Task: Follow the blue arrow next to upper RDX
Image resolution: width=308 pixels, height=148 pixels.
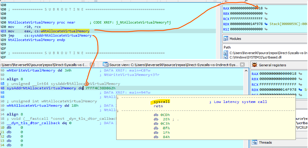Action: (x=266, y=24)
